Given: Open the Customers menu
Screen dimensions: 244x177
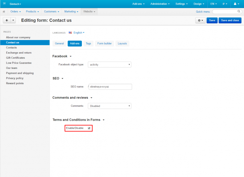Looking at the screenshot, I should pyautogui.click(x=52, y=11).
